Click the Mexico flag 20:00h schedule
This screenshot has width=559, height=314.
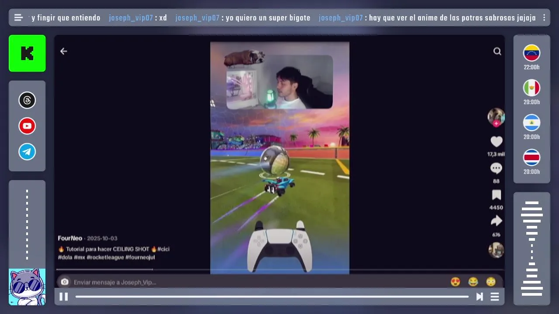click(531, 92)
